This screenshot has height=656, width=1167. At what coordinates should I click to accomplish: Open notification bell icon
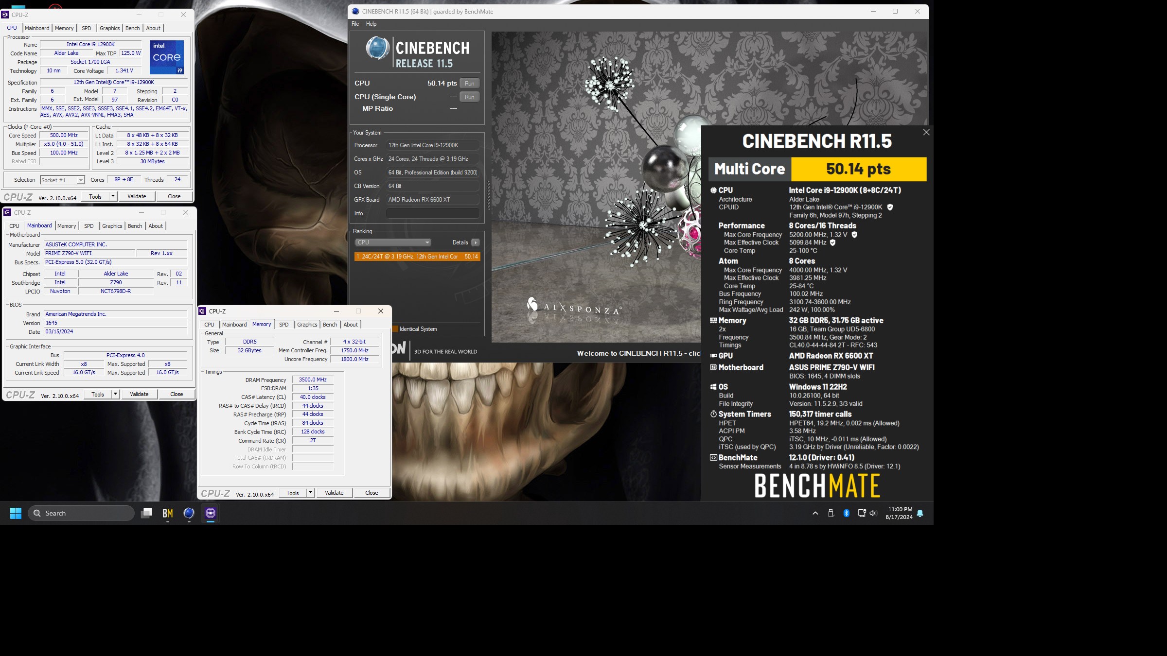[x=920, y=513]
